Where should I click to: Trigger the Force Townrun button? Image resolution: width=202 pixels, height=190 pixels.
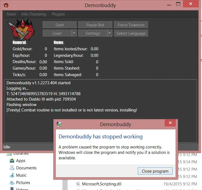pyautogui.click(x=131, y=25)
